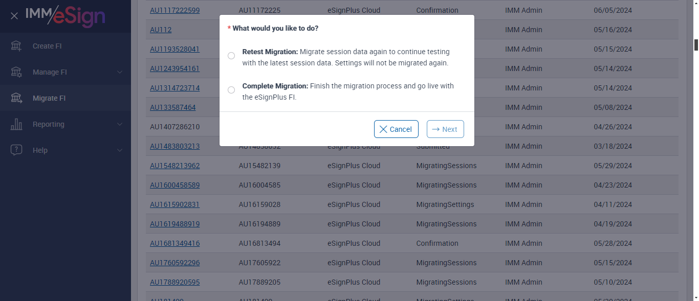699x301 pixels.
Task: Select the Complete Migration radio option
Action: coord(231,90)
